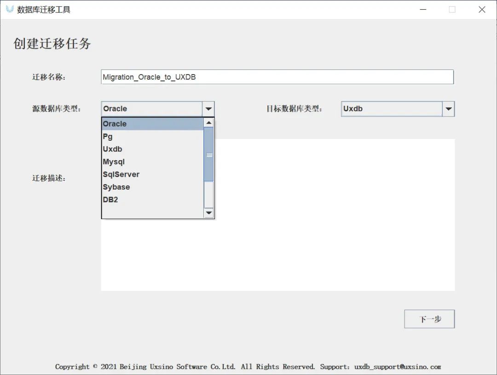The height and width of the screenshot is (375, 497).
Task: Choose Pg from the source list
Action: pyautogui.click(x=152, y=137)
